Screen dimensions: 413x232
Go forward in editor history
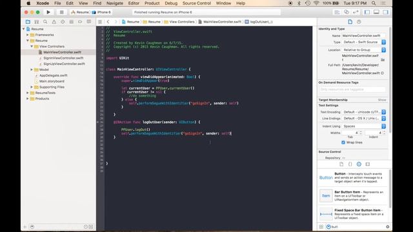point(116,22)
